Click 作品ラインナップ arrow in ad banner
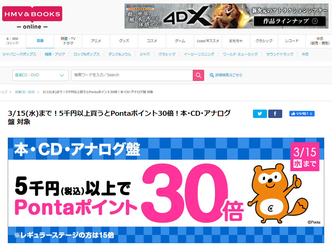Image resolution: width=332 pixels, height=245 pixels. [290, 21]
